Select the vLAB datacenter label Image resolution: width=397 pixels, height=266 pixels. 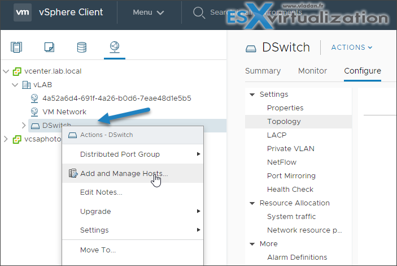pyautogui.click(x=42, y=85)
